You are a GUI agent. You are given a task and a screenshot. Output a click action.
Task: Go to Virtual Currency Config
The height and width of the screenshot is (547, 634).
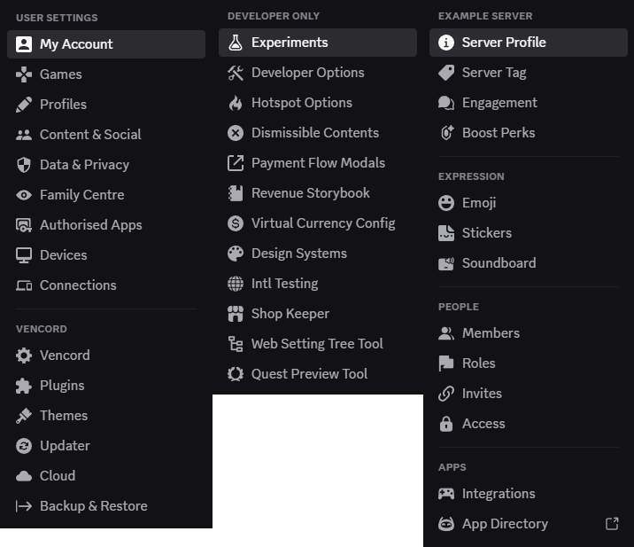tap(318, 223)
